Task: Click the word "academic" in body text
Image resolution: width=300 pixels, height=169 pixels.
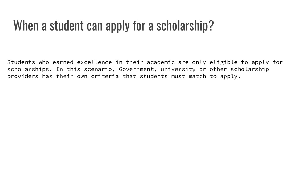Action: pos(161,62)
